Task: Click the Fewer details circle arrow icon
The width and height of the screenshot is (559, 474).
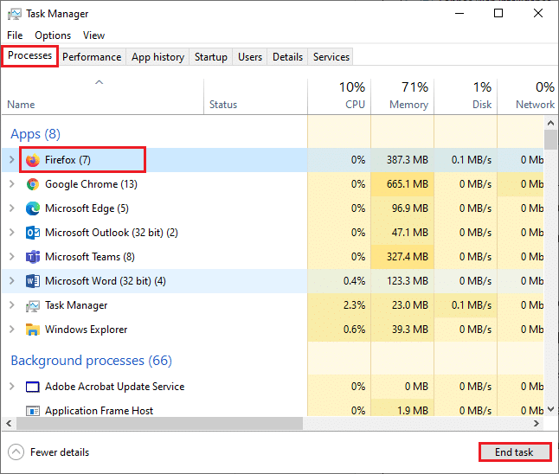Action: [16, 452]
